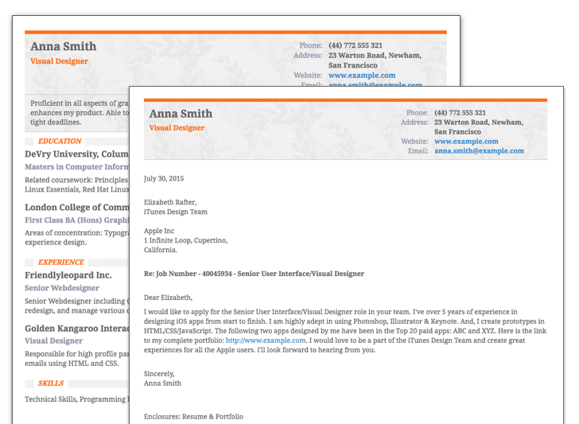Click Email: label in cover letter header

point(418,151)
